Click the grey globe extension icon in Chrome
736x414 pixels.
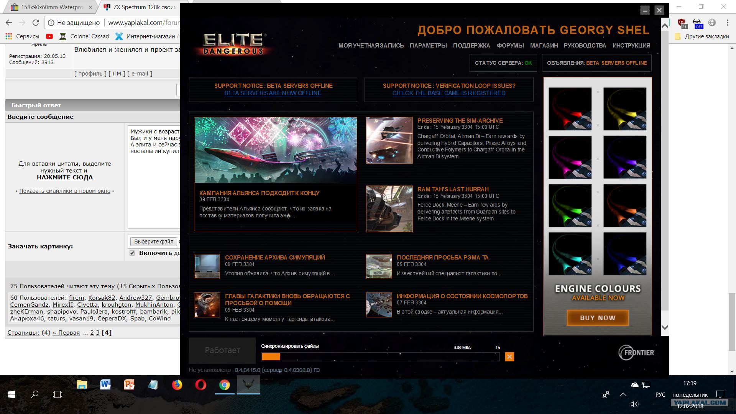click(712, 23)
